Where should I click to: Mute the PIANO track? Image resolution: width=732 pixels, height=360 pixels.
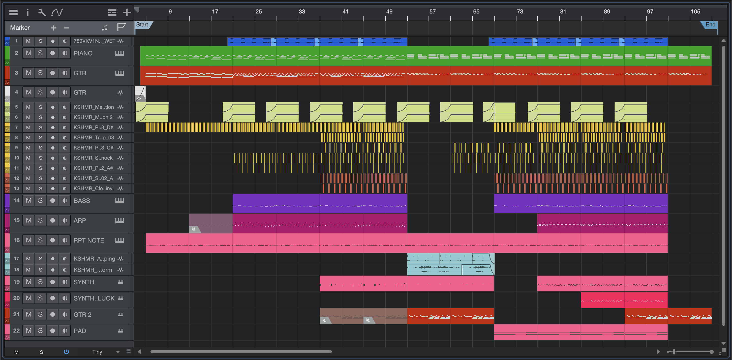pos(28,53)
